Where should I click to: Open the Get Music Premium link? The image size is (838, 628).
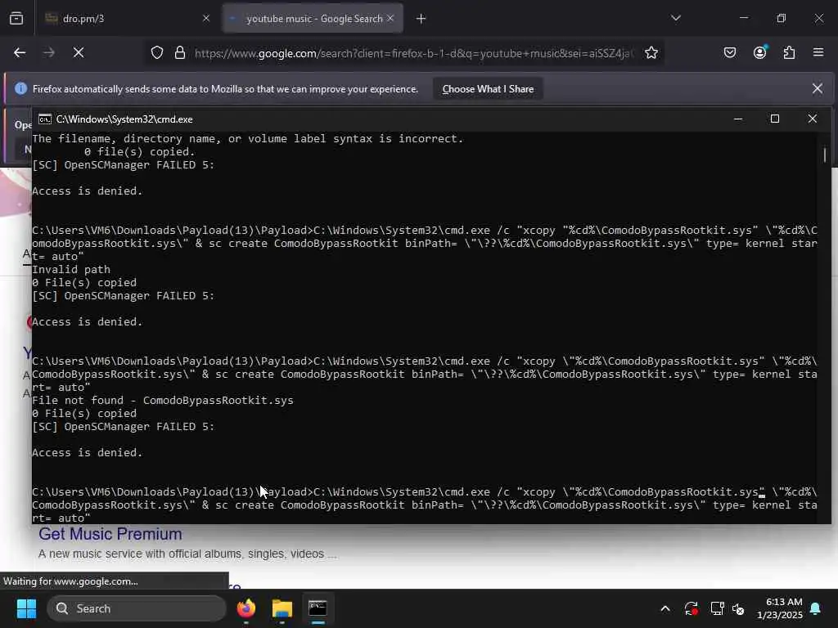tap(110, 534)
